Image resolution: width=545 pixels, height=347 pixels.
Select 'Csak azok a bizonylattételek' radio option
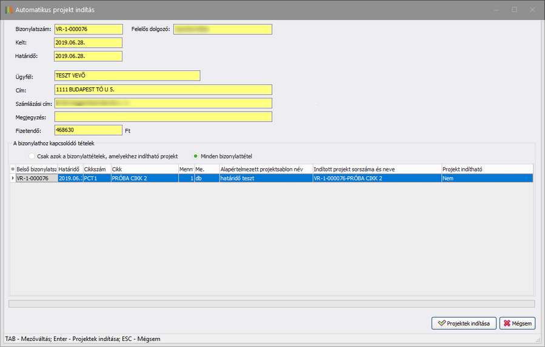click(32, 156)
